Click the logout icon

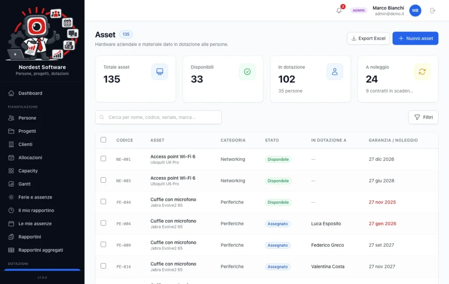coord(433,11)
